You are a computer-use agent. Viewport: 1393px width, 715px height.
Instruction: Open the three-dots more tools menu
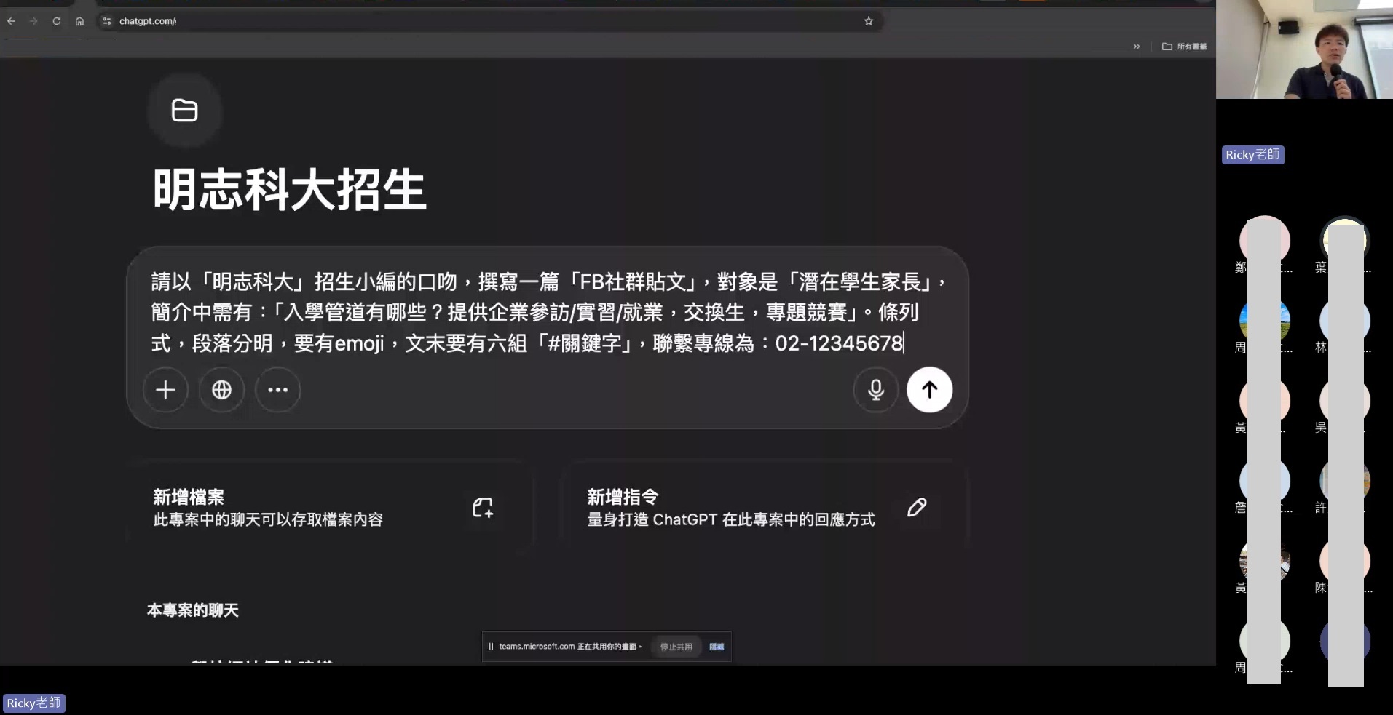[x=277, y=390]
